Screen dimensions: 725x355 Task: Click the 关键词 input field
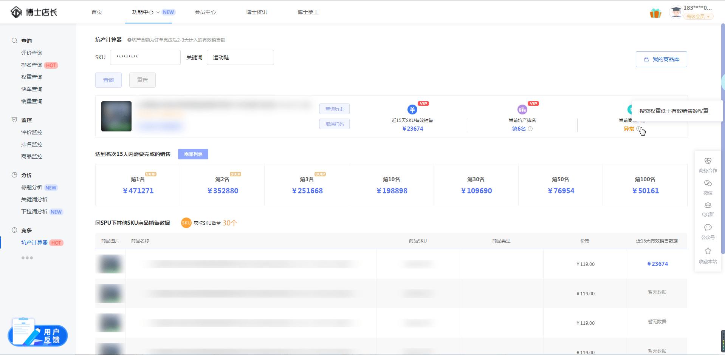click(240, 57)
